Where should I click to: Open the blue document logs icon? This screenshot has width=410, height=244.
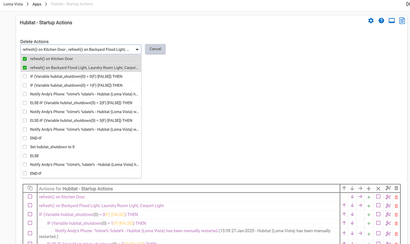[402, 21]
